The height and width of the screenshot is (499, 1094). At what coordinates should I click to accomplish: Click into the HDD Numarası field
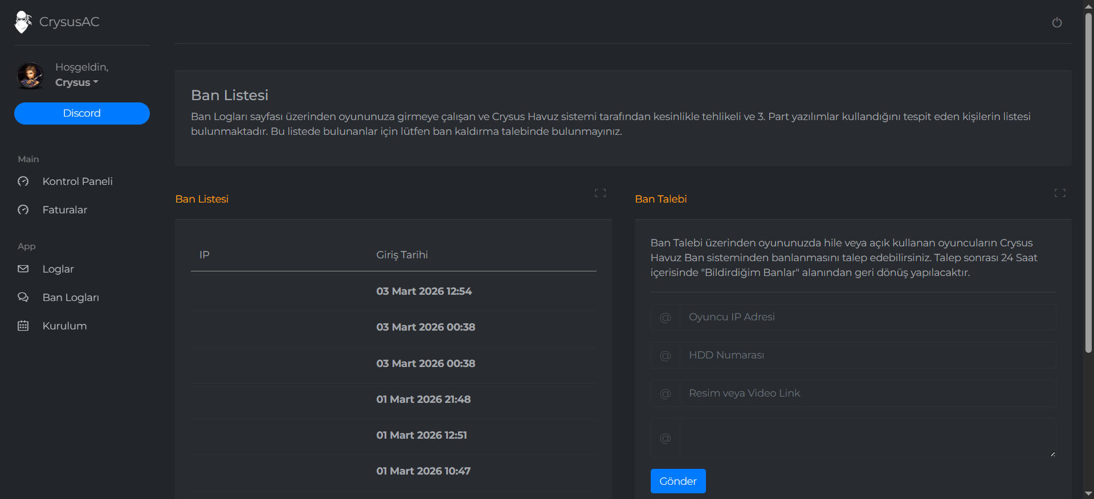click(x=867, y=355)
